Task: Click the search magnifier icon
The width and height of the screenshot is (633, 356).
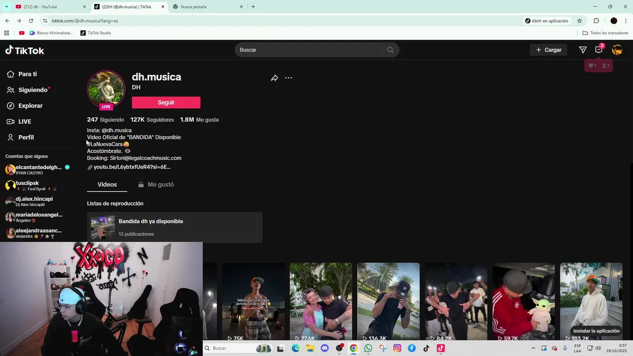Action: [x=391, y=50]
